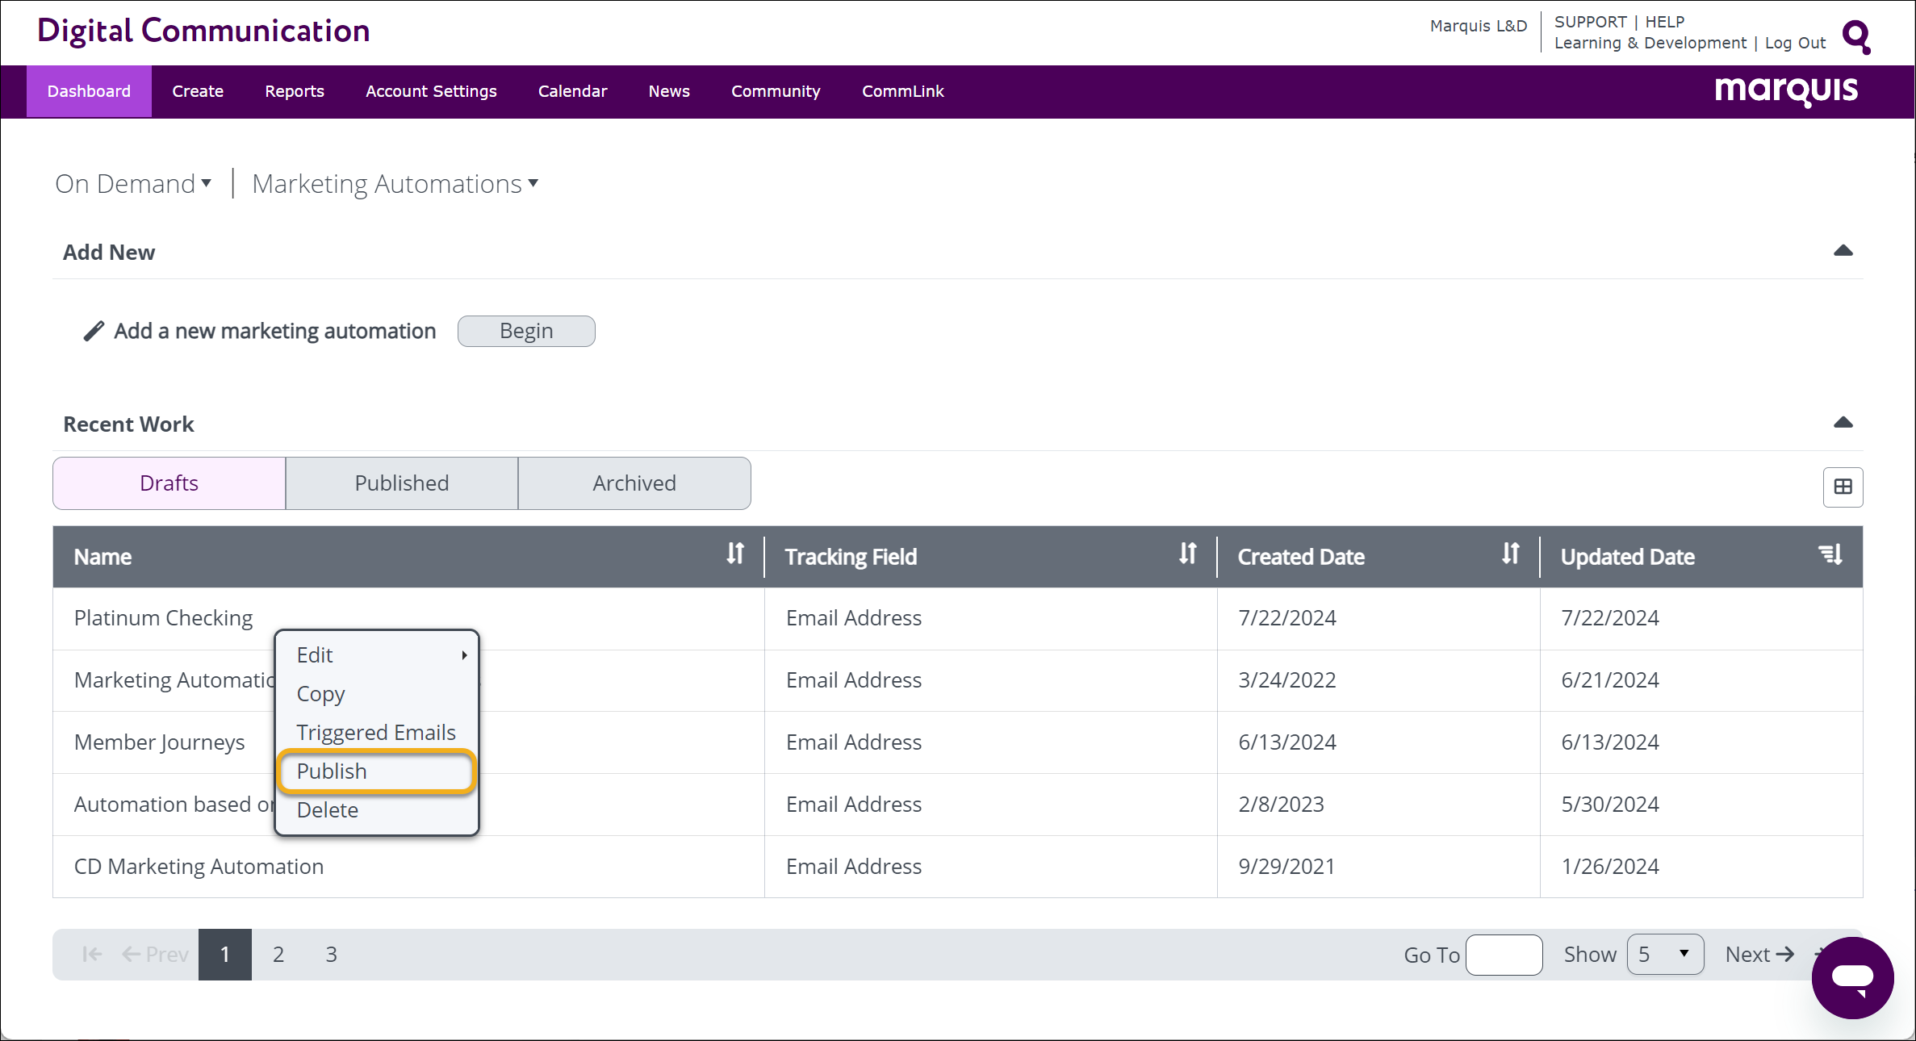This screenshot has width=1916, height=1041.
Task: Open the Dashboard nav item
Action: tap(89, 91)
